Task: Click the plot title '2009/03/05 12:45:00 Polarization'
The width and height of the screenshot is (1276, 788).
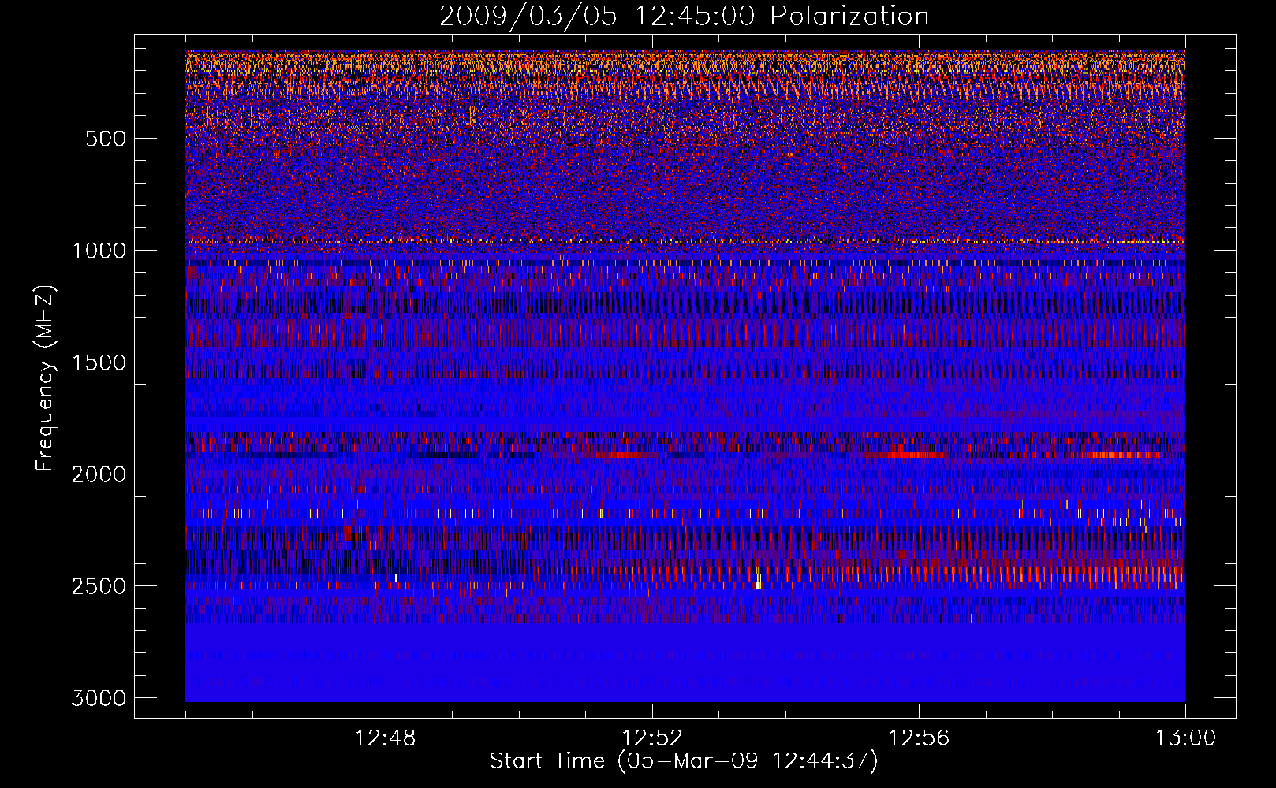Action: [x=684, y=17]
